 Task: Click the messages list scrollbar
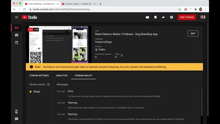pyautogui.click(x=202, y=102)
